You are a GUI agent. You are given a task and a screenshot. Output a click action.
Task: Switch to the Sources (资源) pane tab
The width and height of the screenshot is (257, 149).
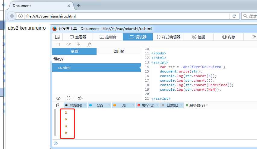(74, 51)
